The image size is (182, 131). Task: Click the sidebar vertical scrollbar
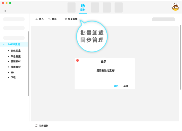click(x=29, y=64)
